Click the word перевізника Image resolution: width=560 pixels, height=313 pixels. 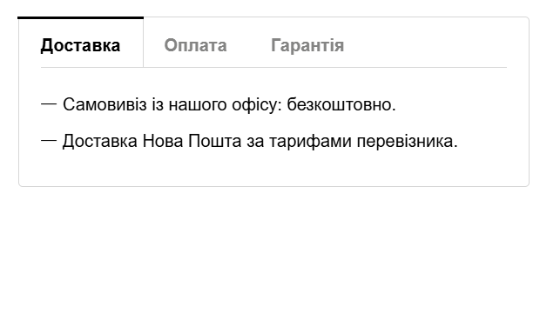[407, 141]
